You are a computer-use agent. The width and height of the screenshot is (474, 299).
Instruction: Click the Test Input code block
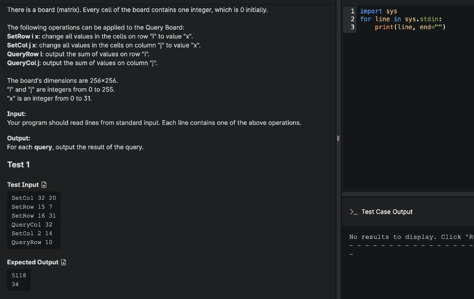coord(33,220)
